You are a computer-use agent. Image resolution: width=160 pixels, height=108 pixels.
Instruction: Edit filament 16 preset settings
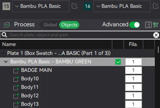tap(156, 6)
